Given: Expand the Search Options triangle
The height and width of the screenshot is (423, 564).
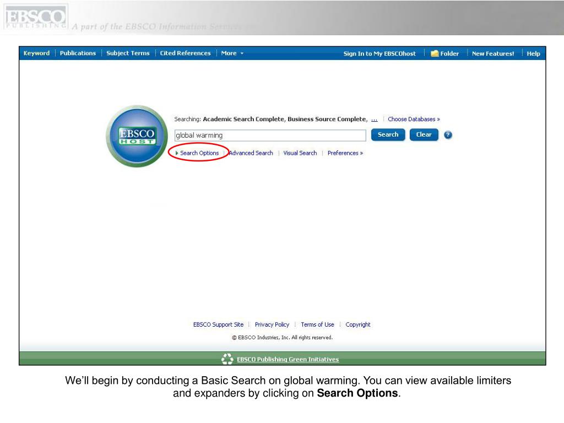Looking at the screenshot, I should (177, 153).
